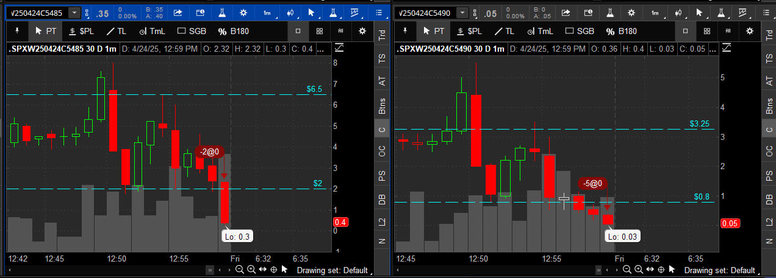Open button bar gear in C5490 chart
776x278 pixels.
coord(751,30)
